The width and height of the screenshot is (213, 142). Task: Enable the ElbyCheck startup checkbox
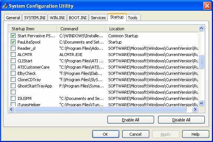pos(13,73)
